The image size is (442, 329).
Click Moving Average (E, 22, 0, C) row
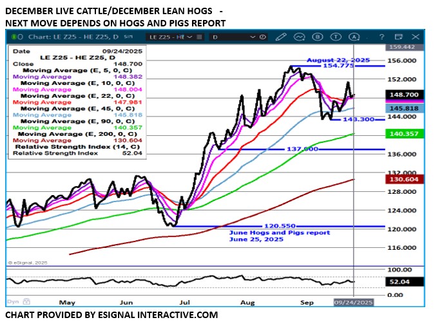click(78, 96)
